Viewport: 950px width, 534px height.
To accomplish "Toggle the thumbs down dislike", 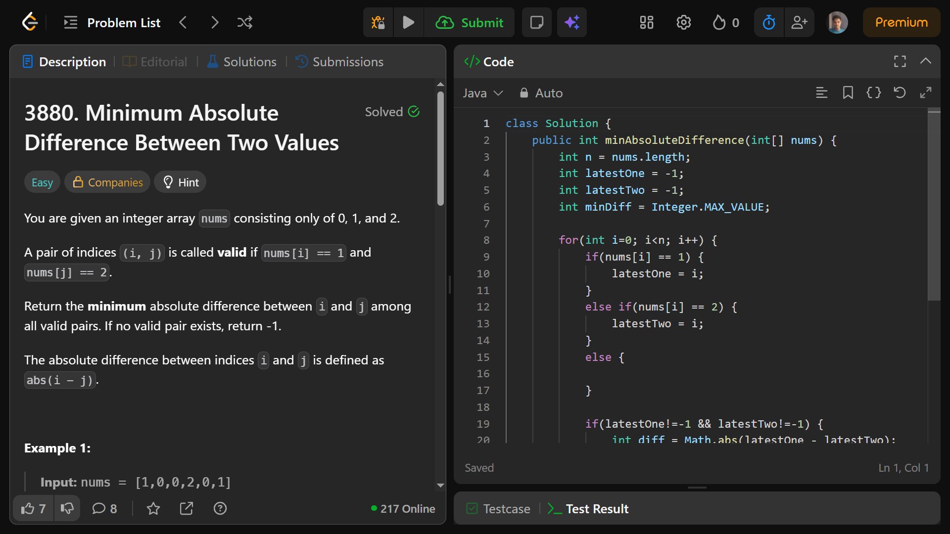I will pos(67,509).
